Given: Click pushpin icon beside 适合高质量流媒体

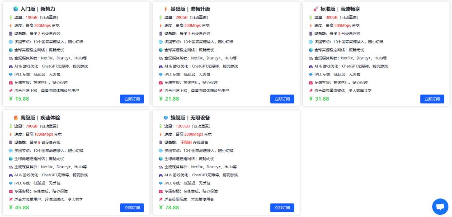Looking at the screenshot, I should pos(311,90).
